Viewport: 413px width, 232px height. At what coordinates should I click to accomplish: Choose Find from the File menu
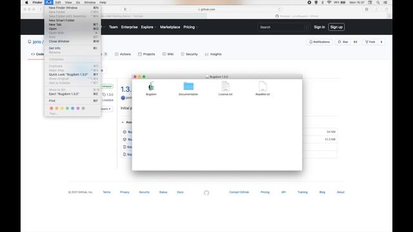tap(73, 101)
